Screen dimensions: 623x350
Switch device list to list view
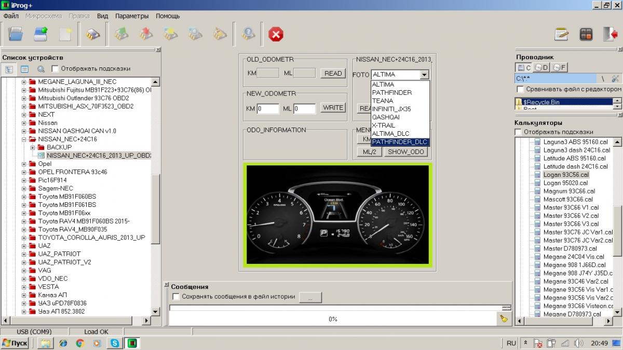coord(24,68)
